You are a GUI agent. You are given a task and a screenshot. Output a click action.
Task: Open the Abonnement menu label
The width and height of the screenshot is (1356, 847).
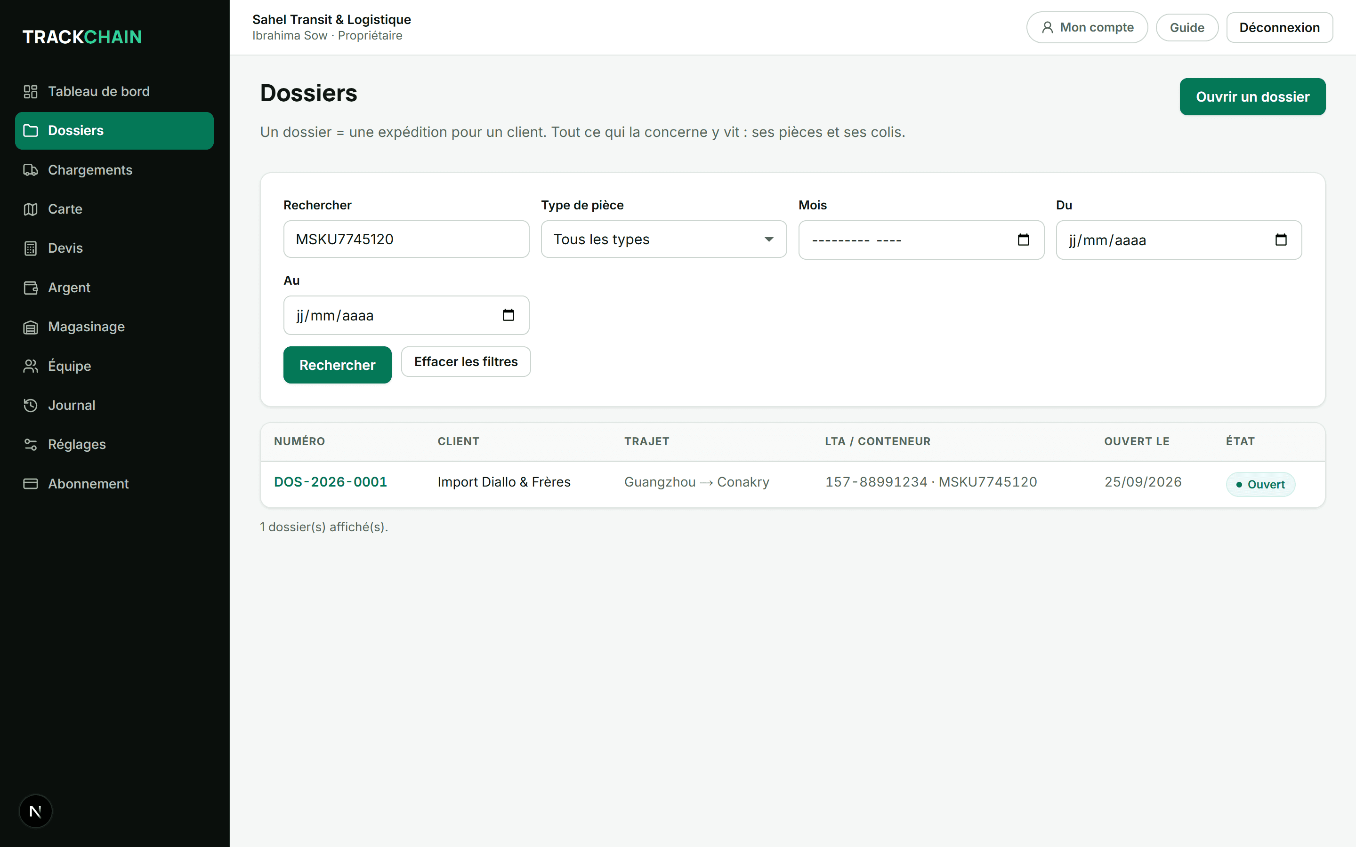(x=89, y=483)
